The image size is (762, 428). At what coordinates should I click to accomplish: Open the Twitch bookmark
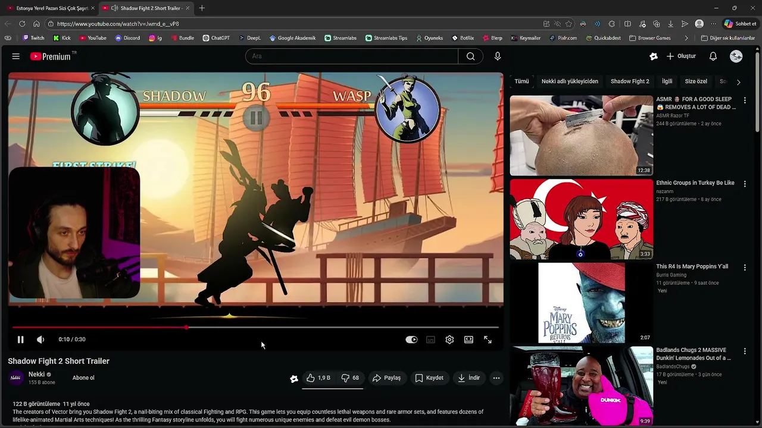coord(33,38)
